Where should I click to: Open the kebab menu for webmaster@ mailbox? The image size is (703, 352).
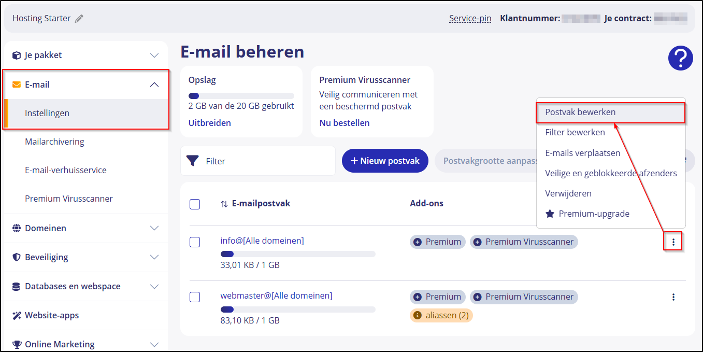tap(673, 297)
